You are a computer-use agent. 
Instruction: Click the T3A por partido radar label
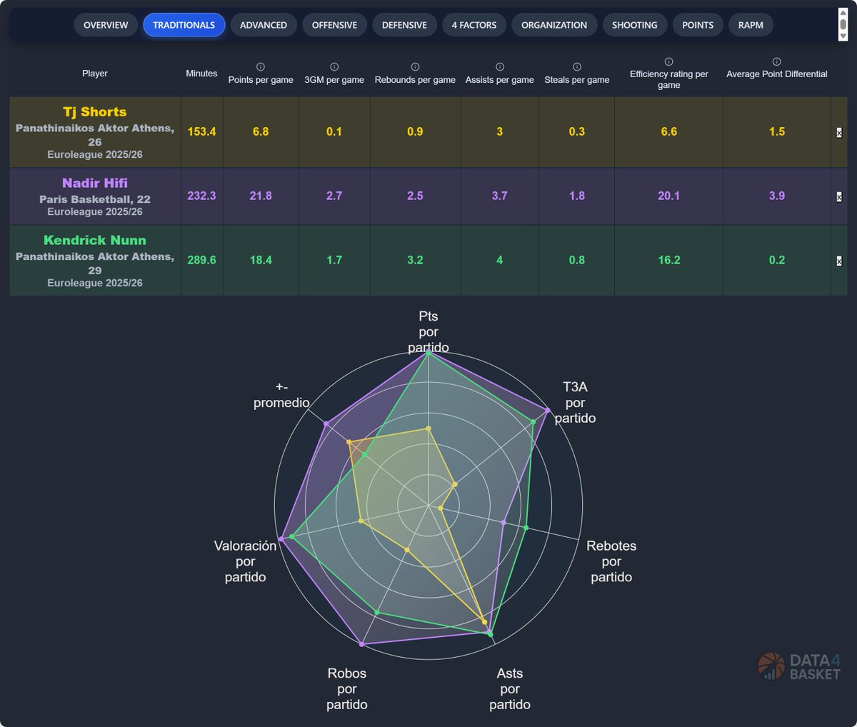575,403
